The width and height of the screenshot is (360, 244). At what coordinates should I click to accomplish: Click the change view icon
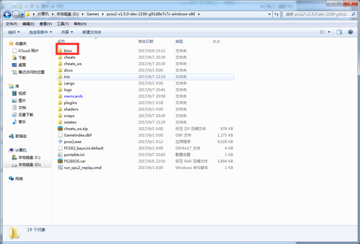click(322, 32)
